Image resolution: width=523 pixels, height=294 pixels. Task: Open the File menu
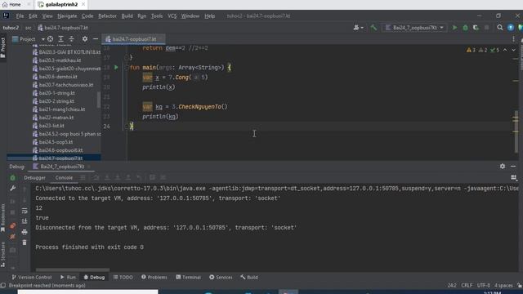pos(20,16)
